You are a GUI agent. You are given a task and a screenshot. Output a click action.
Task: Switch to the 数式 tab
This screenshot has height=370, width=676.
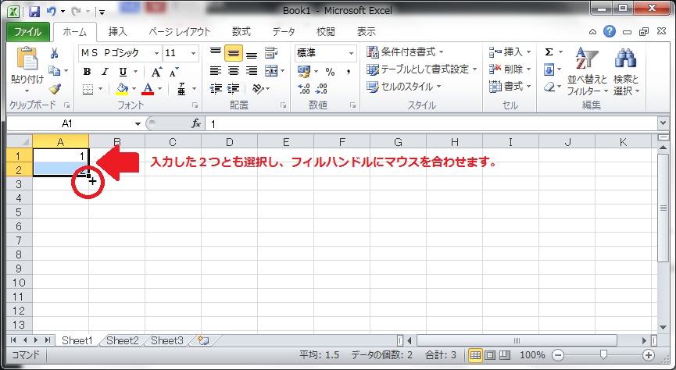pyautogui.click(x=241, y=32)
